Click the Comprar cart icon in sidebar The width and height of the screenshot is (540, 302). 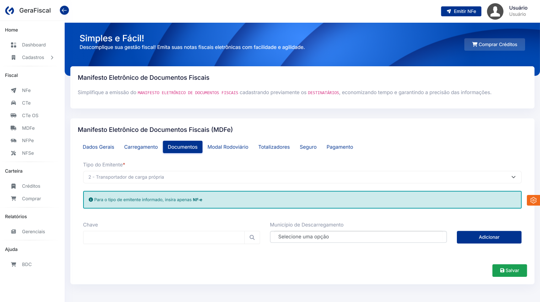(13, 199)
